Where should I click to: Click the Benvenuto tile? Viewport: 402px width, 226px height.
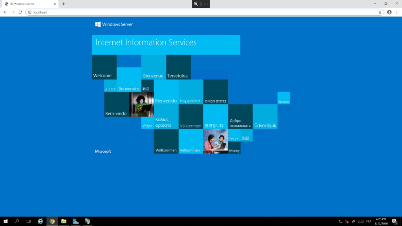click(129, 79)
